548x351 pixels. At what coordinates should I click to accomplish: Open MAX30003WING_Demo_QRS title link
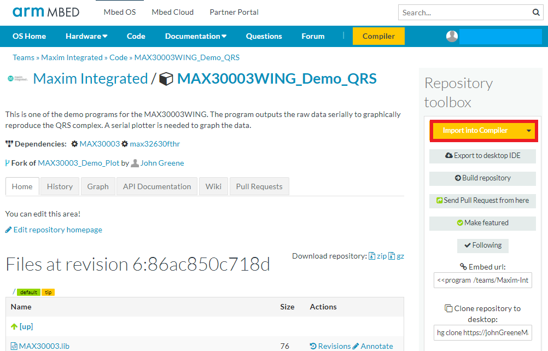click(x=277, y=79)
